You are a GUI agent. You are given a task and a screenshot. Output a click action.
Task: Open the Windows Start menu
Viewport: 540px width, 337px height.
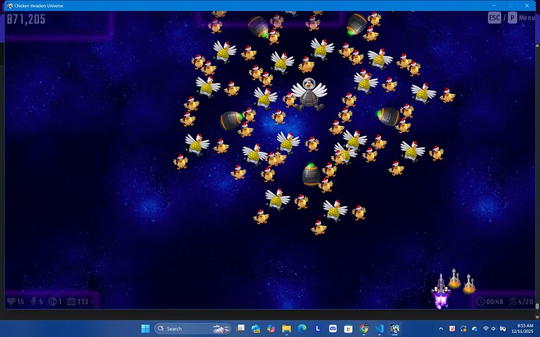point(146,328)
